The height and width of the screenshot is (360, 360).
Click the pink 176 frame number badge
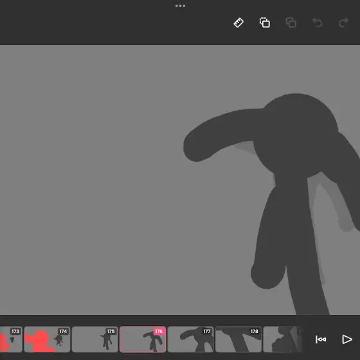pyautogui.click(x=159, y=331)
